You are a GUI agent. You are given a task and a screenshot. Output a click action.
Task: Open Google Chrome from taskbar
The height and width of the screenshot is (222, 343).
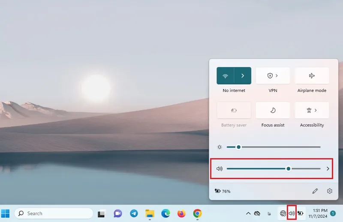click(197, 213)
